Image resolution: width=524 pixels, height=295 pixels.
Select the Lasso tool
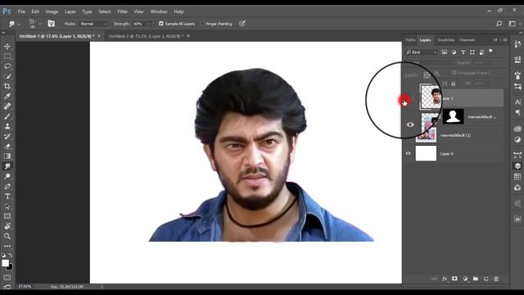click(7, 66)
